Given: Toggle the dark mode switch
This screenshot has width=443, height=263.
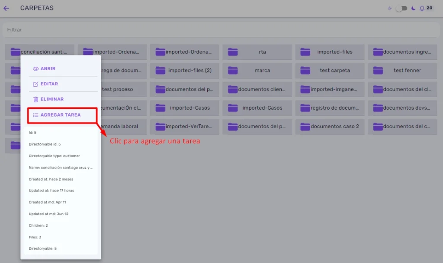Looking at the screenshot, I should pyautogui.click(x=401, y=9).
